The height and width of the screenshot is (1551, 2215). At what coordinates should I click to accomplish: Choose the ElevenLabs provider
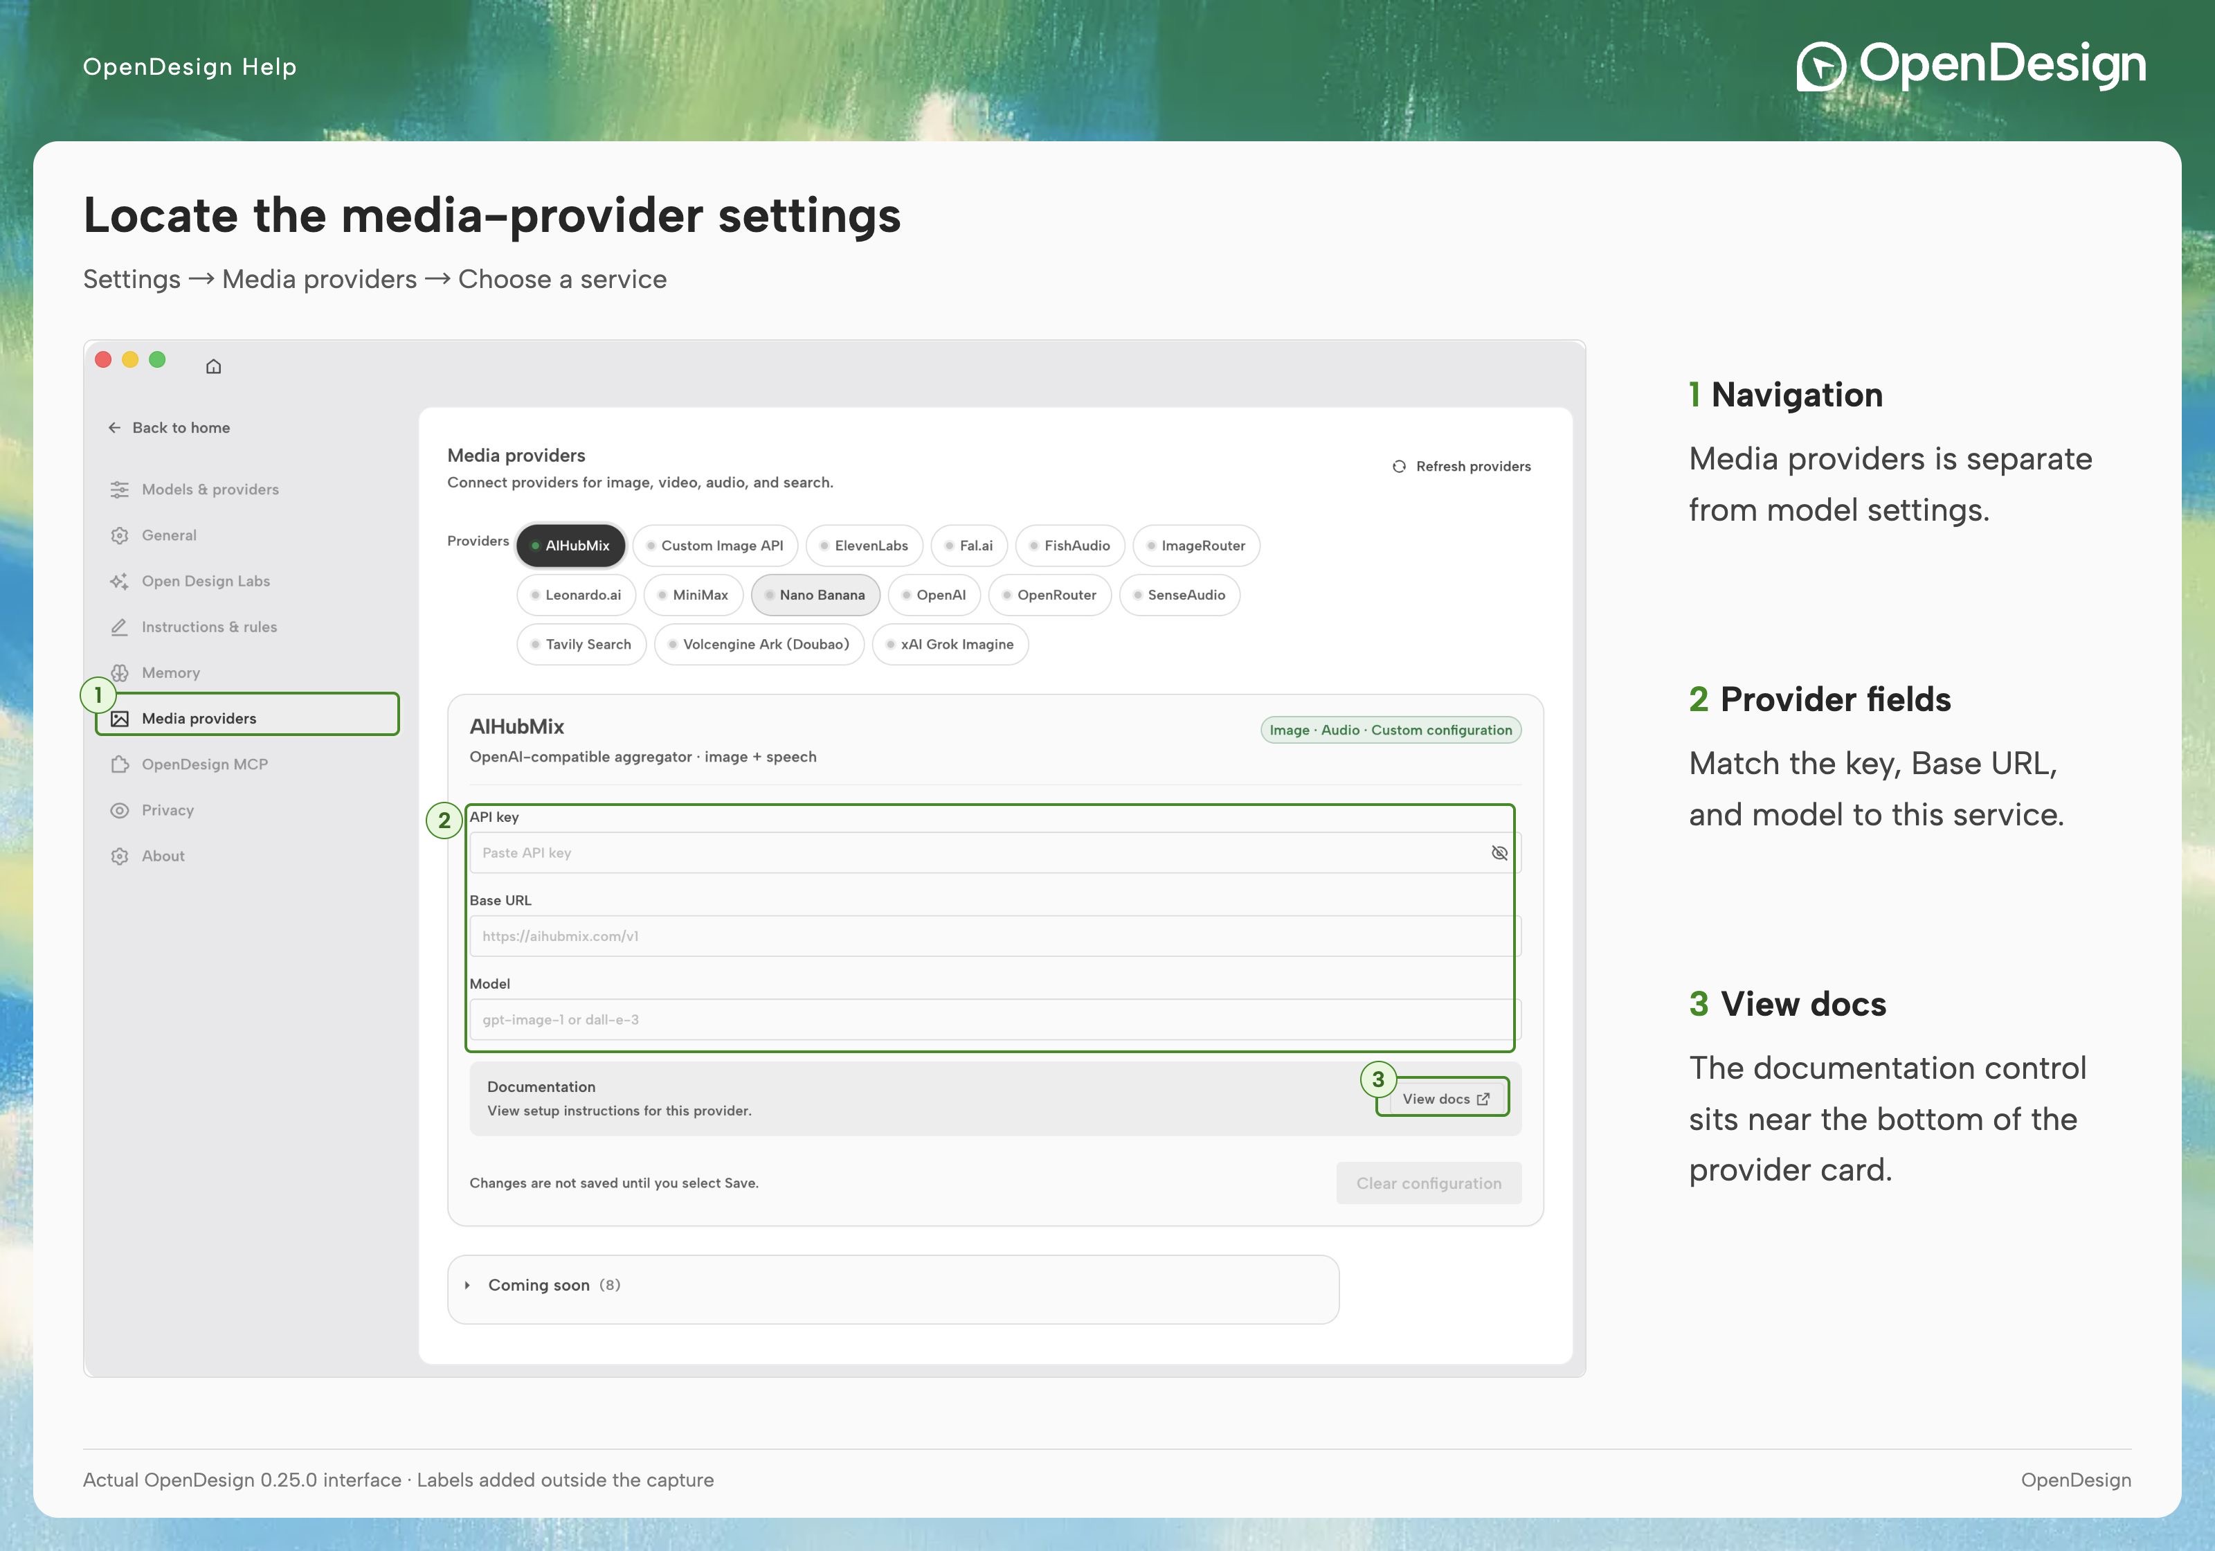click(x=865, y=546)
